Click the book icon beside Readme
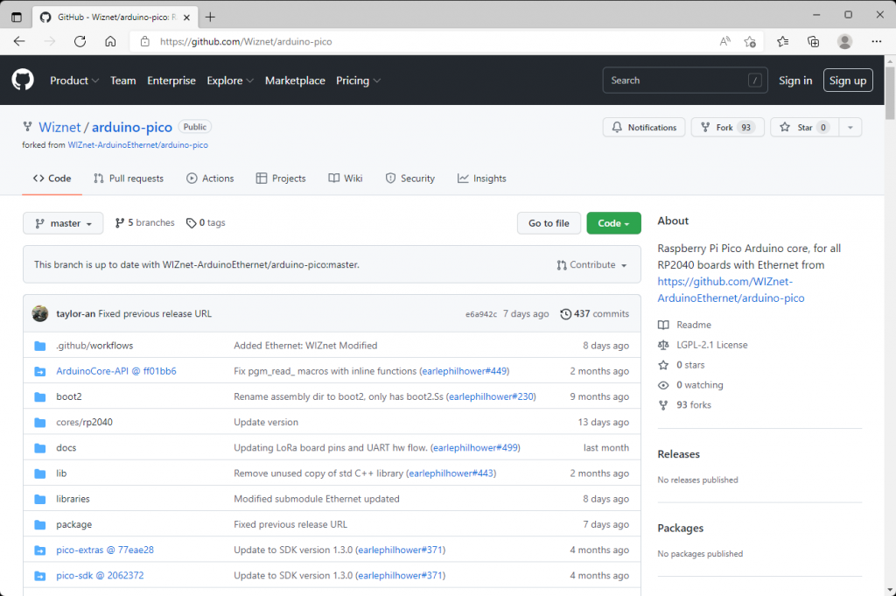Screen dimensions: 896x596 [663, 326]
